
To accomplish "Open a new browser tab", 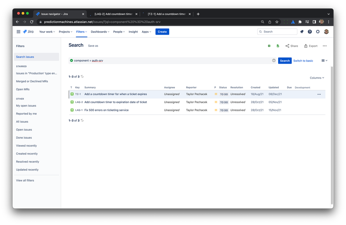I will pyautogui.click(x=198, y=14).
